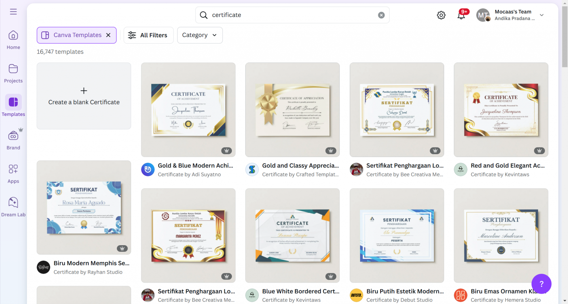Click the Canva Templates filter chip
This screenshot has height=304, width=568.
point(77,35)
